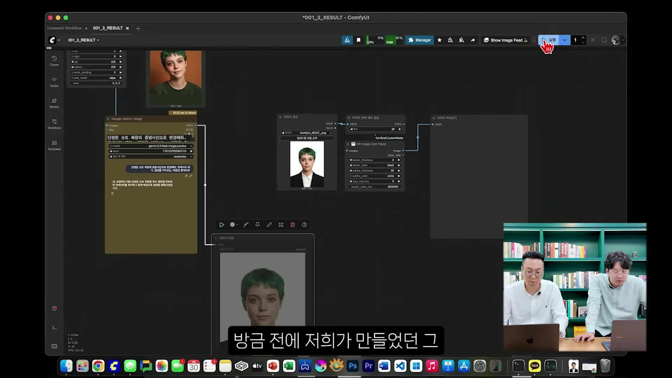Open run button options dropdown arrow
Screen dimensions: 672x378
[x=565, y=40]
